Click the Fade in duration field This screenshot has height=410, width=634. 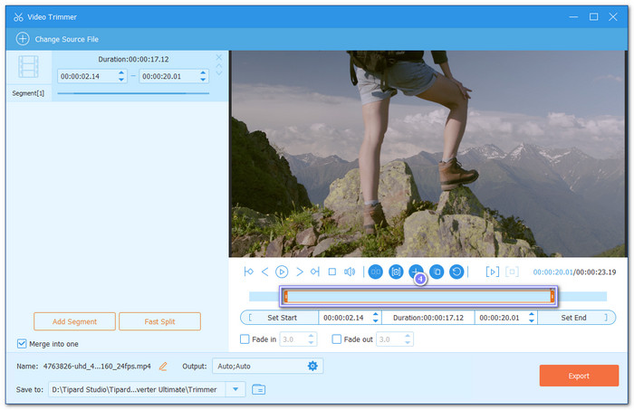(298, 339)
